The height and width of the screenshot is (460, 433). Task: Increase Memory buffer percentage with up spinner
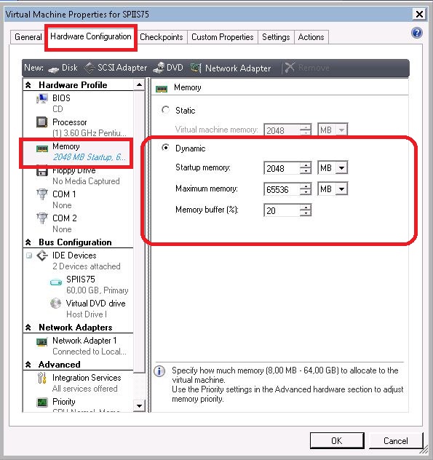click(306, 207)
